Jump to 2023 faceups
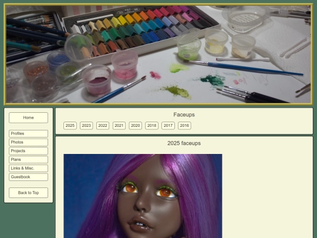This screenshot has height=238, width=317. coord(86,126)
